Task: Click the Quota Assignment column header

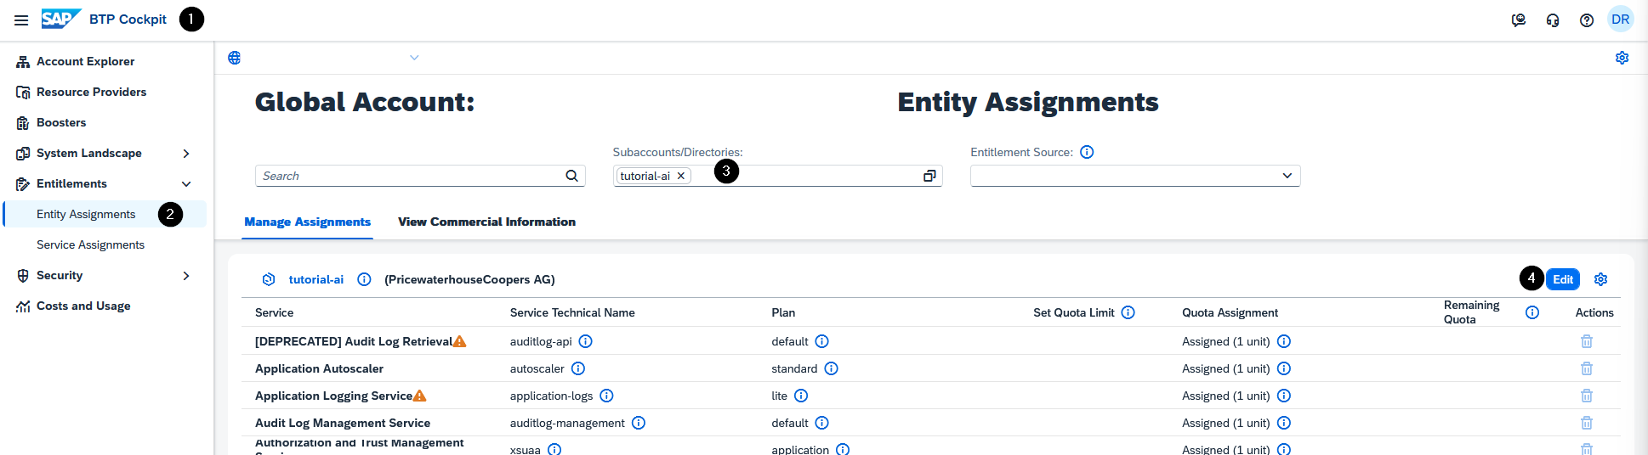Action: [x=1230, y=312]
